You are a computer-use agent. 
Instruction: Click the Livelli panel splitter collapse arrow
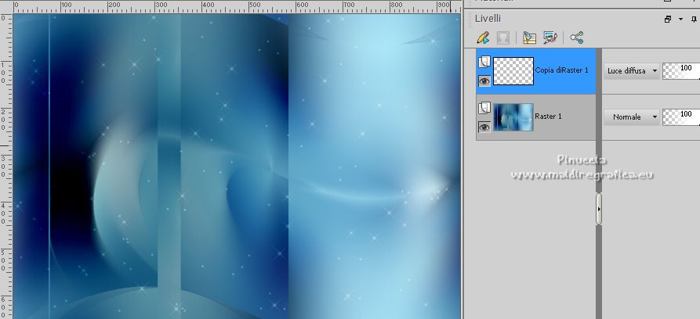pos(599,209)
